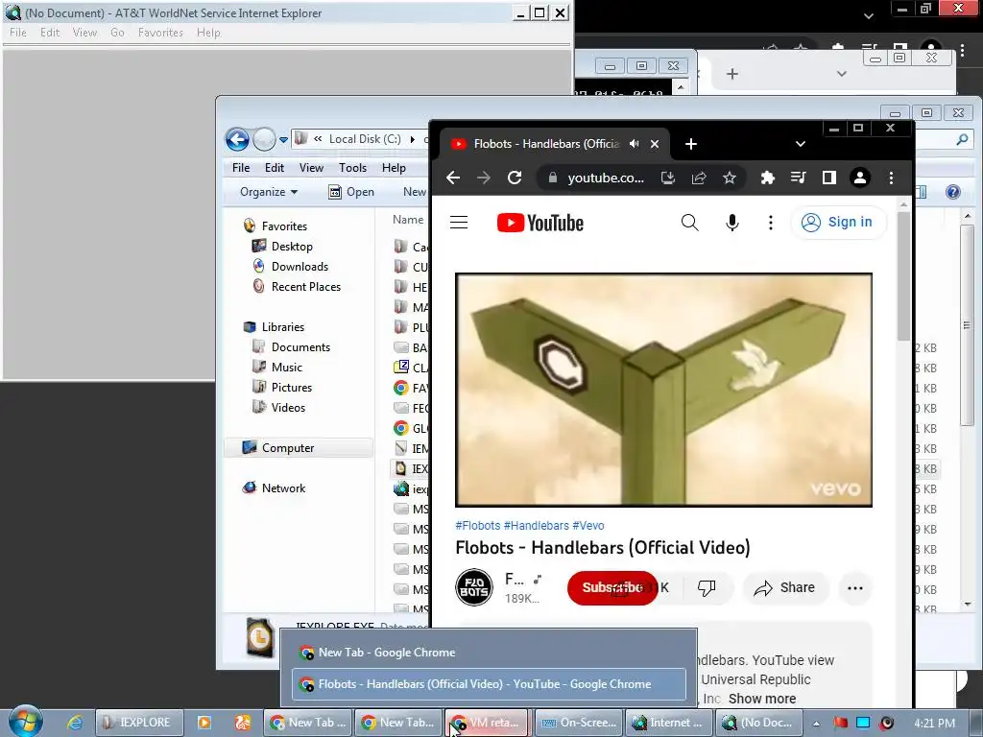
Task: Open the Chrome profile avatar icon
Action: pyautogui.click(x=860, y=178)
